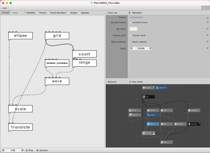Viewport: 210px width, 153px height.
Task: Click the frame number 1.00 field
Action: 13,150
